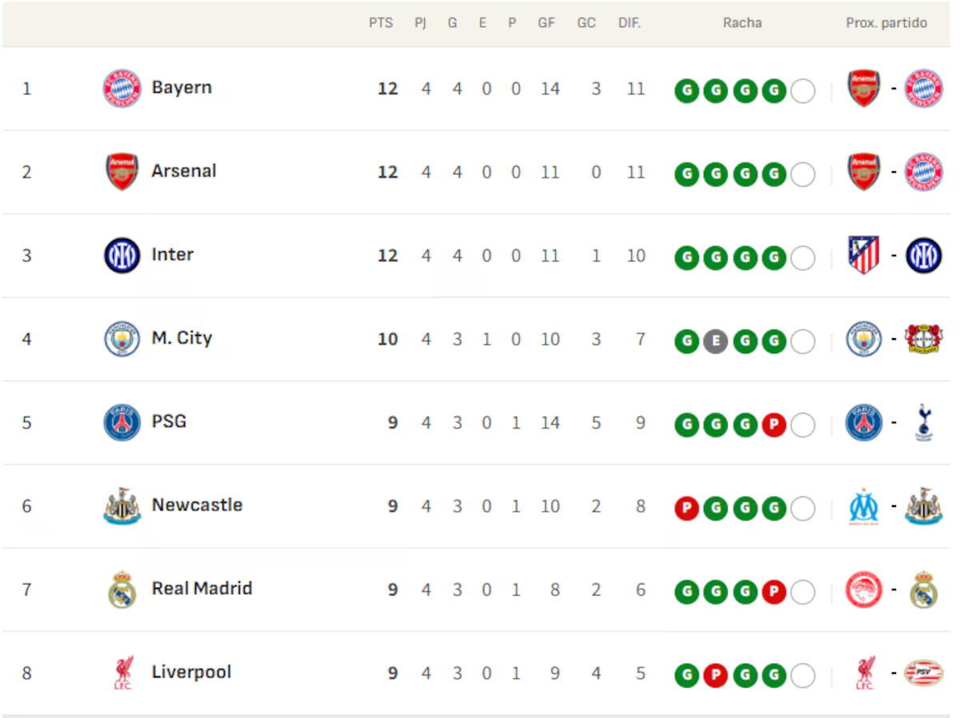The height and width of the screenshot is (718, 960).
Task: Click the Real Madrid crest beside the name
Action: tap(122, 589)
